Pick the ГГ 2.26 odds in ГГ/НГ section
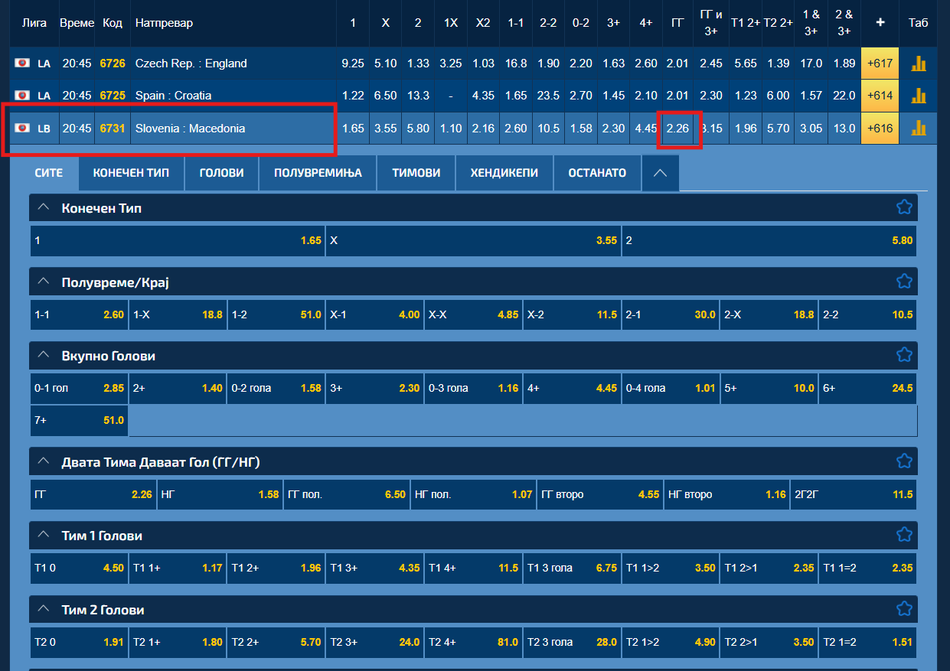950x671 pixels. [x=93, y=494]
